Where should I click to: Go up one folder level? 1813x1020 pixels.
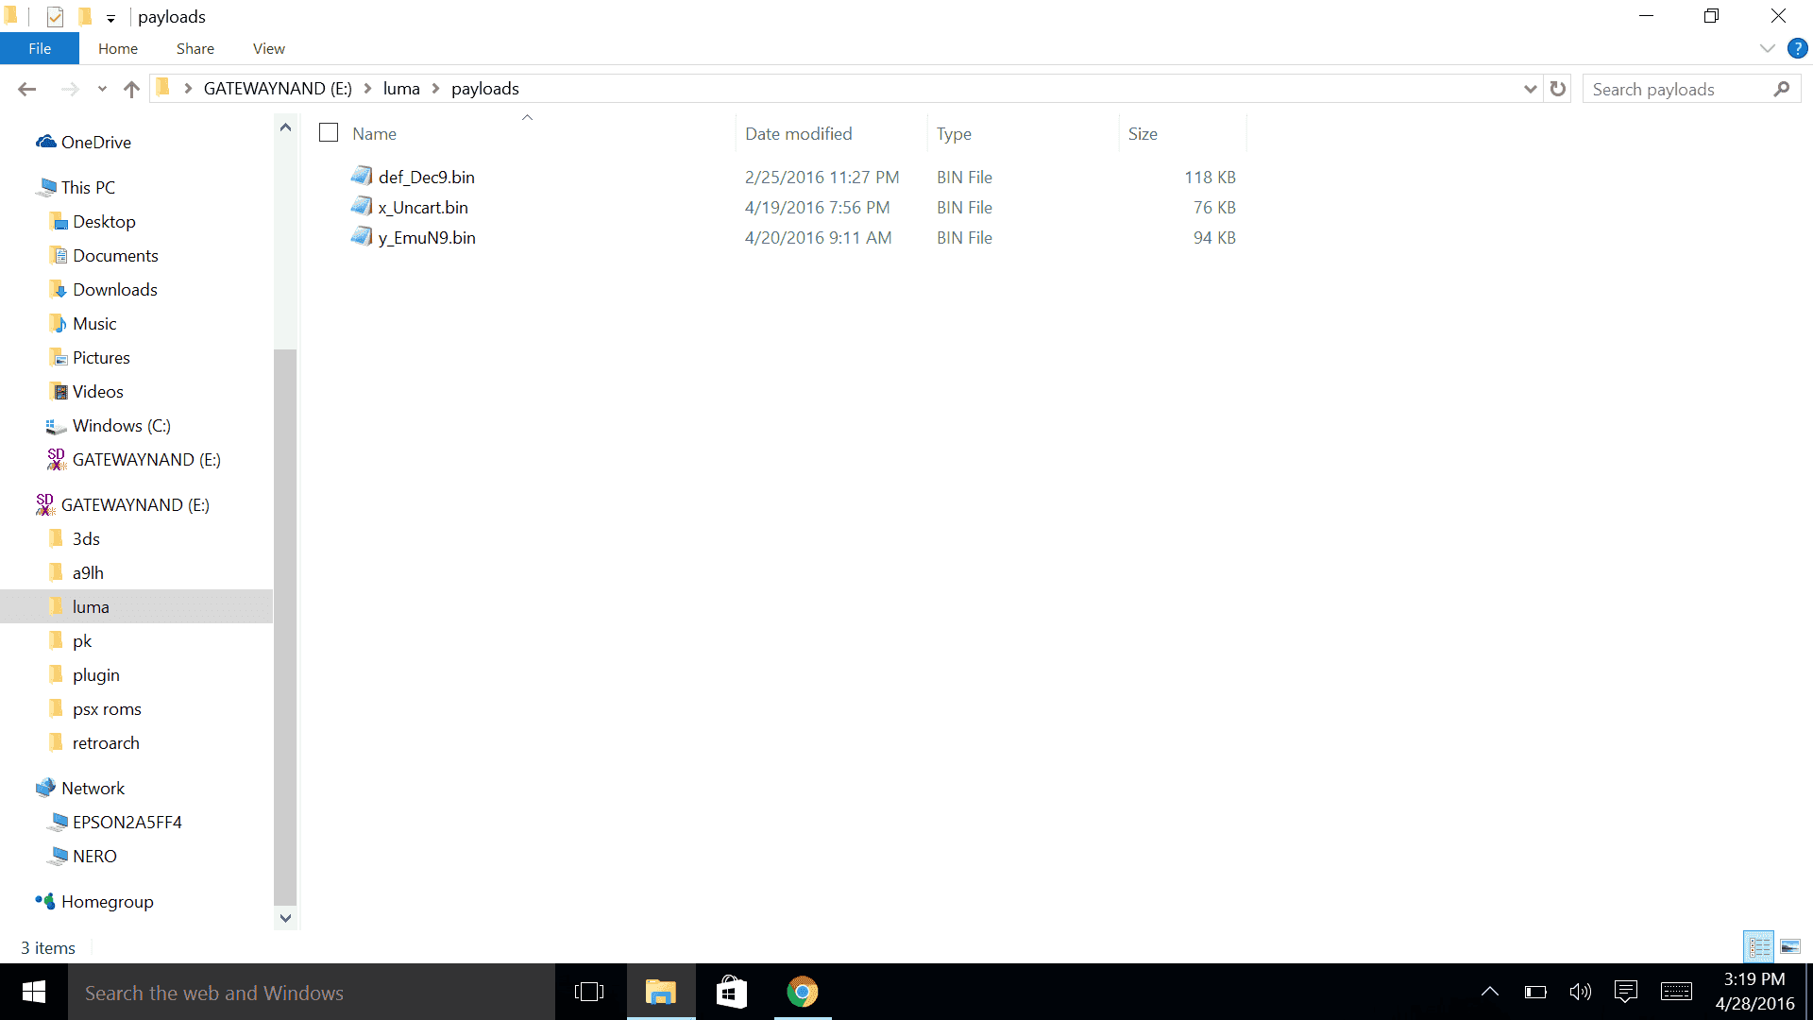(131, 89)
